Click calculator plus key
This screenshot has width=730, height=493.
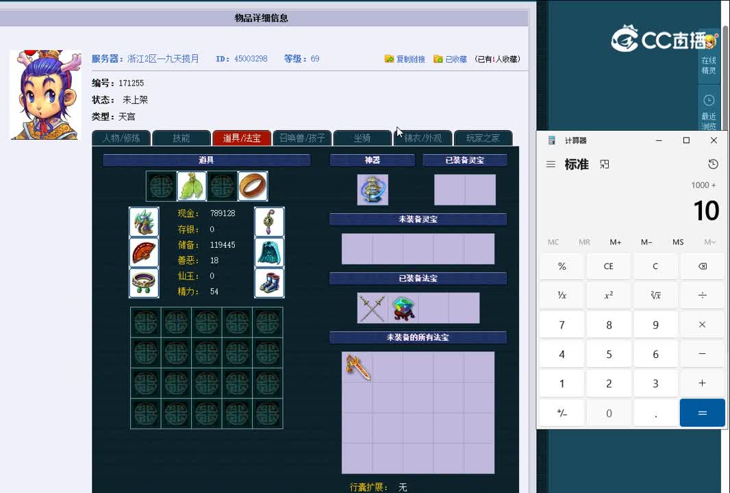tap(702, 383)
